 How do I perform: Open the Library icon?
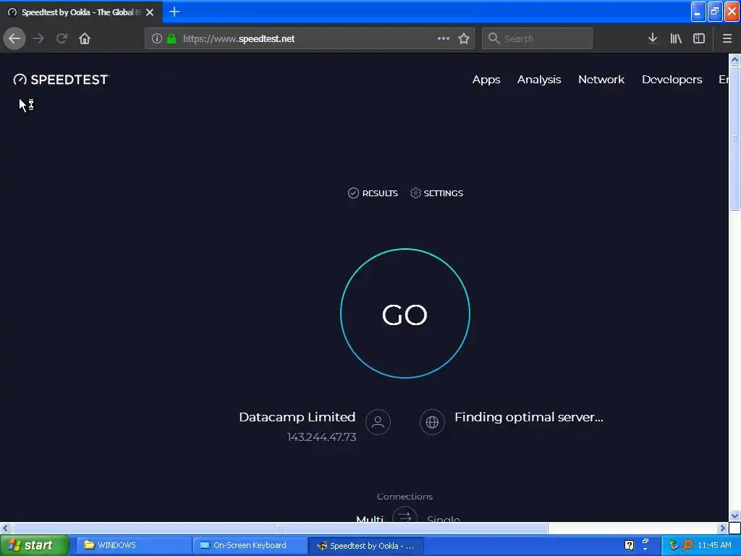coord(676,38)
